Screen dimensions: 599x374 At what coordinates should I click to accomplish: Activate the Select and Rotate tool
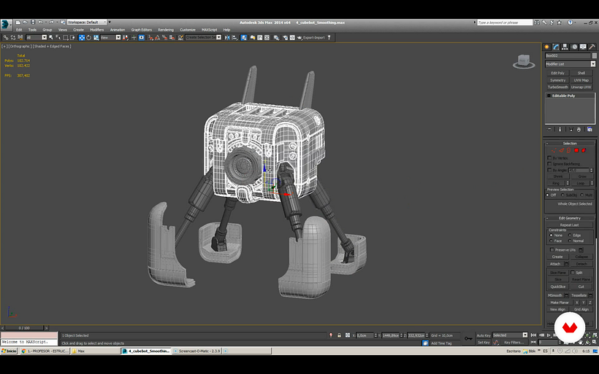pos(89,37)
